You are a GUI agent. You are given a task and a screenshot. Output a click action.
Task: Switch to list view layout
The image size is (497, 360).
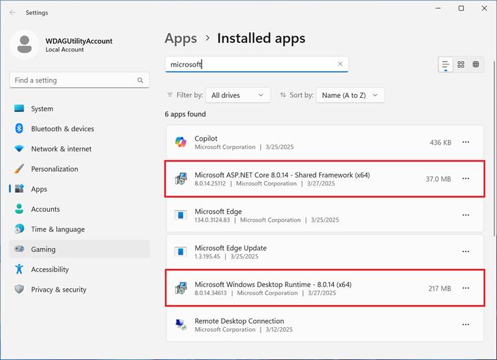pyautogui.click(x=445, y=64)
